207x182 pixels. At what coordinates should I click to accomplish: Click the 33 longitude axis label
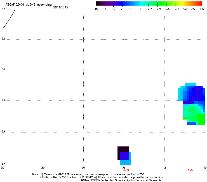[43, 168]
